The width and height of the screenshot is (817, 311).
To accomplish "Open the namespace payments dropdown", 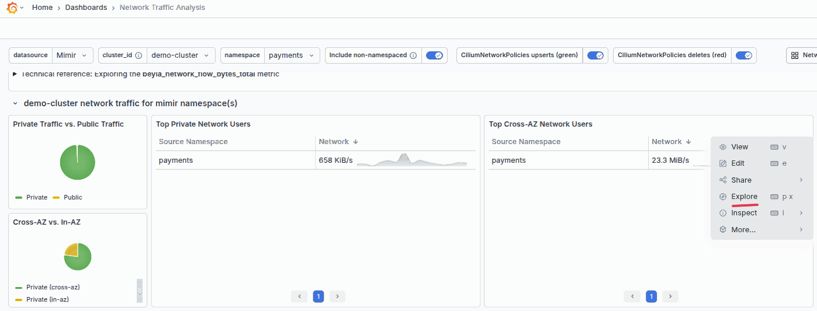I will 292,55.
